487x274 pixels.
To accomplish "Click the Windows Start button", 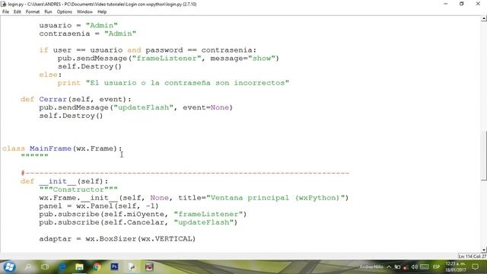I will (x=9, y=267).
